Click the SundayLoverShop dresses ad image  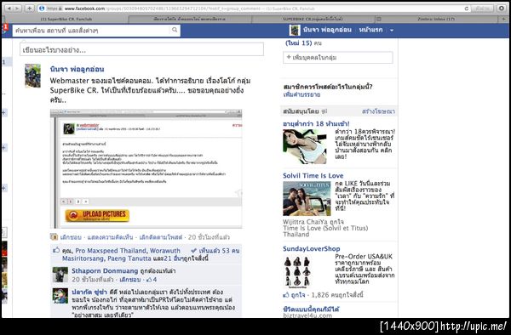click(x=297, y=271)
